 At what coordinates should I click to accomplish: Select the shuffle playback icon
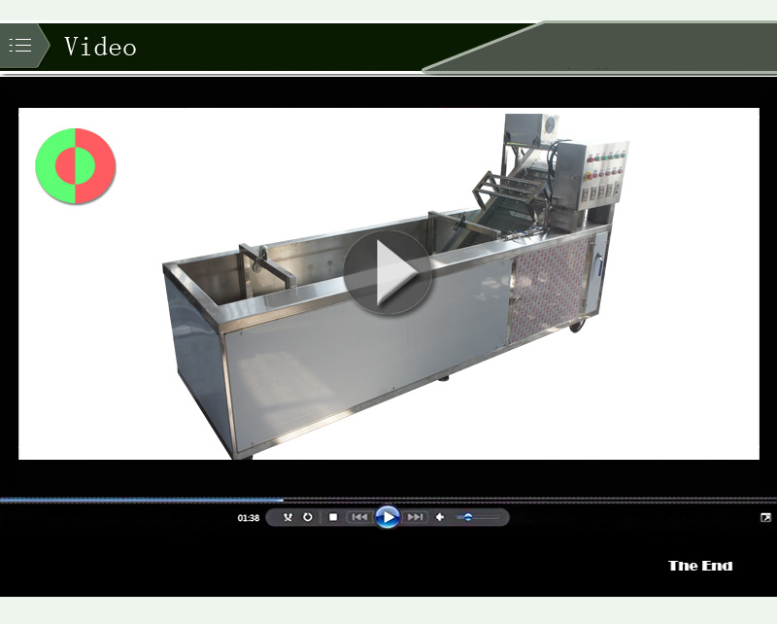pyautogui.click(x=287, y=517)
